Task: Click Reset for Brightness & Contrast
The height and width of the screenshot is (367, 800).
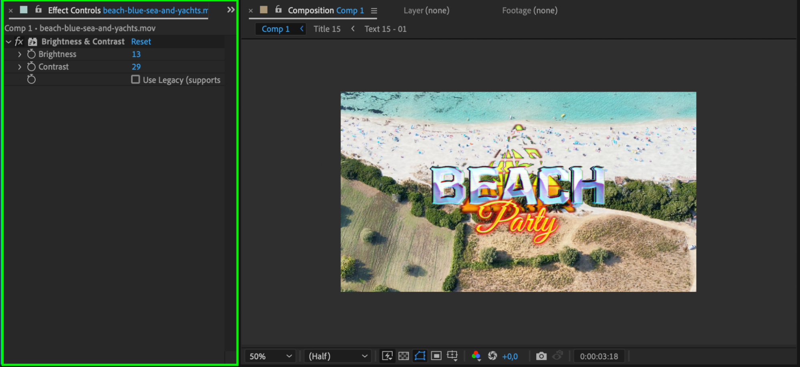Action: coord(141,42)
